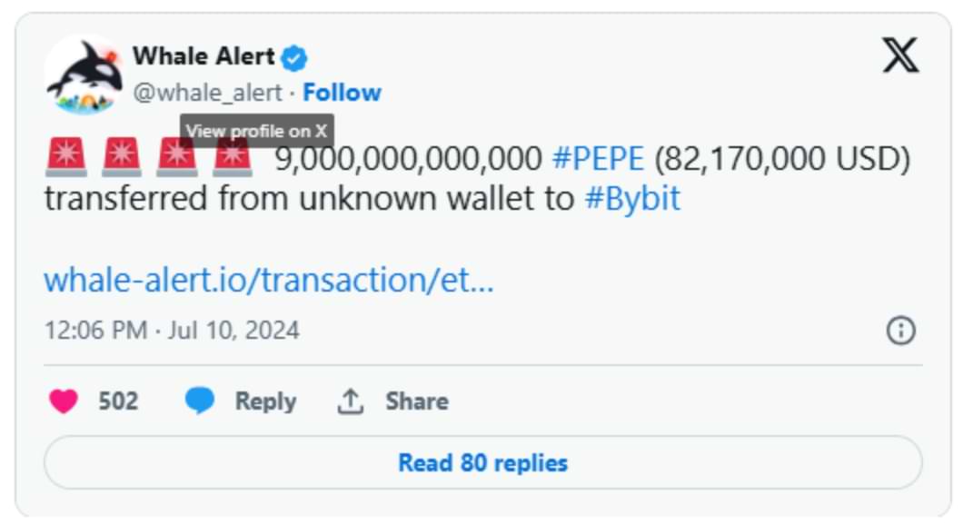Click the 12:06 PM Jul 10, 2024 timestamp

[172, 330]
